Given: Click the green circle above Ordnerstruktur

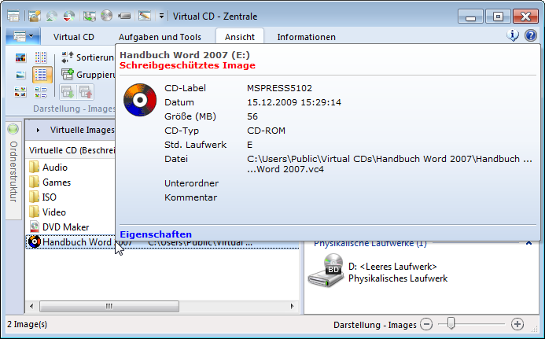Looking at the screenshot, I should pos(13,129).
